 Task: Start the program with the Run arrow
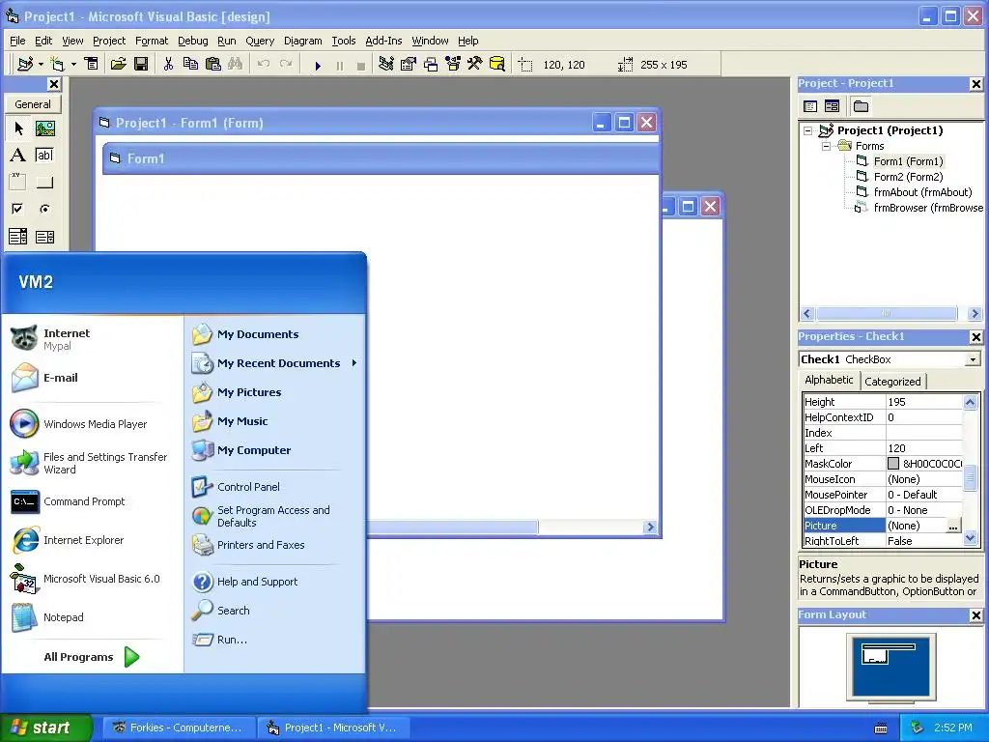(317, 65)
